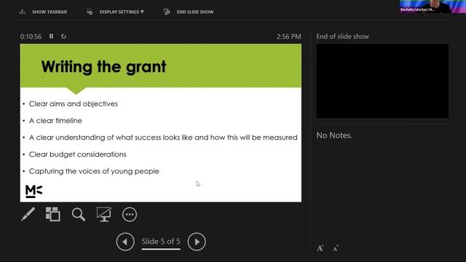Screen dimensions: 466x262
Task: Click Show Taskbar
Action: point(50,12)
